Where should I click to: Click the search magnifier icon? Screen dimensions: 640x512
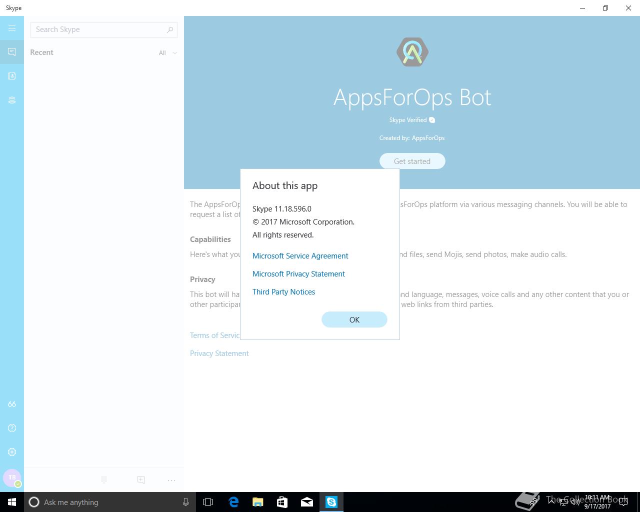coord(170,29)
